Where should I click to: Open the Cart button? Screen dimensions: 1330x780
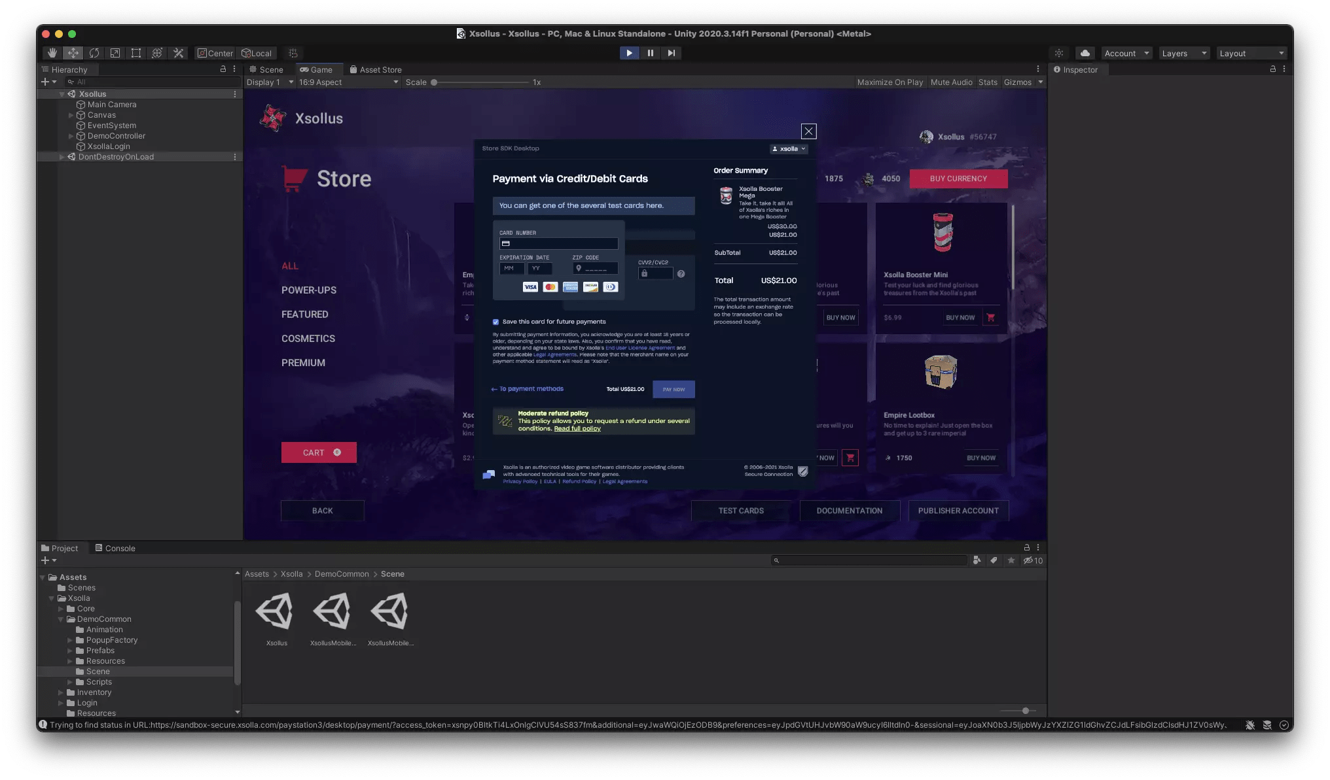point(319,452)
